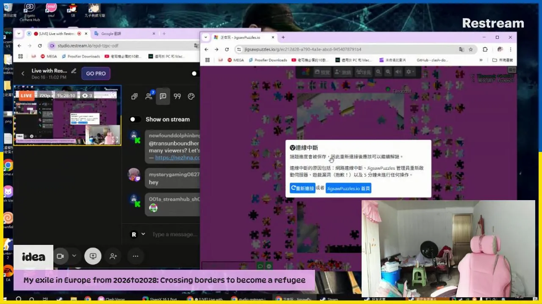This screenshot has width=542, height=304.
Task: Open MEGA bookmark in JigsawPuzzles window
Action: 235,60
